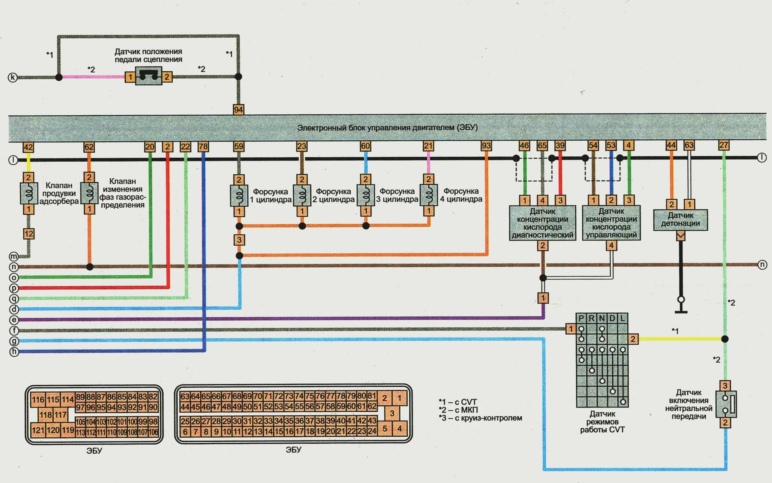
Task: Click ECU pin 62 terminal
Action: tap(89, 147)
